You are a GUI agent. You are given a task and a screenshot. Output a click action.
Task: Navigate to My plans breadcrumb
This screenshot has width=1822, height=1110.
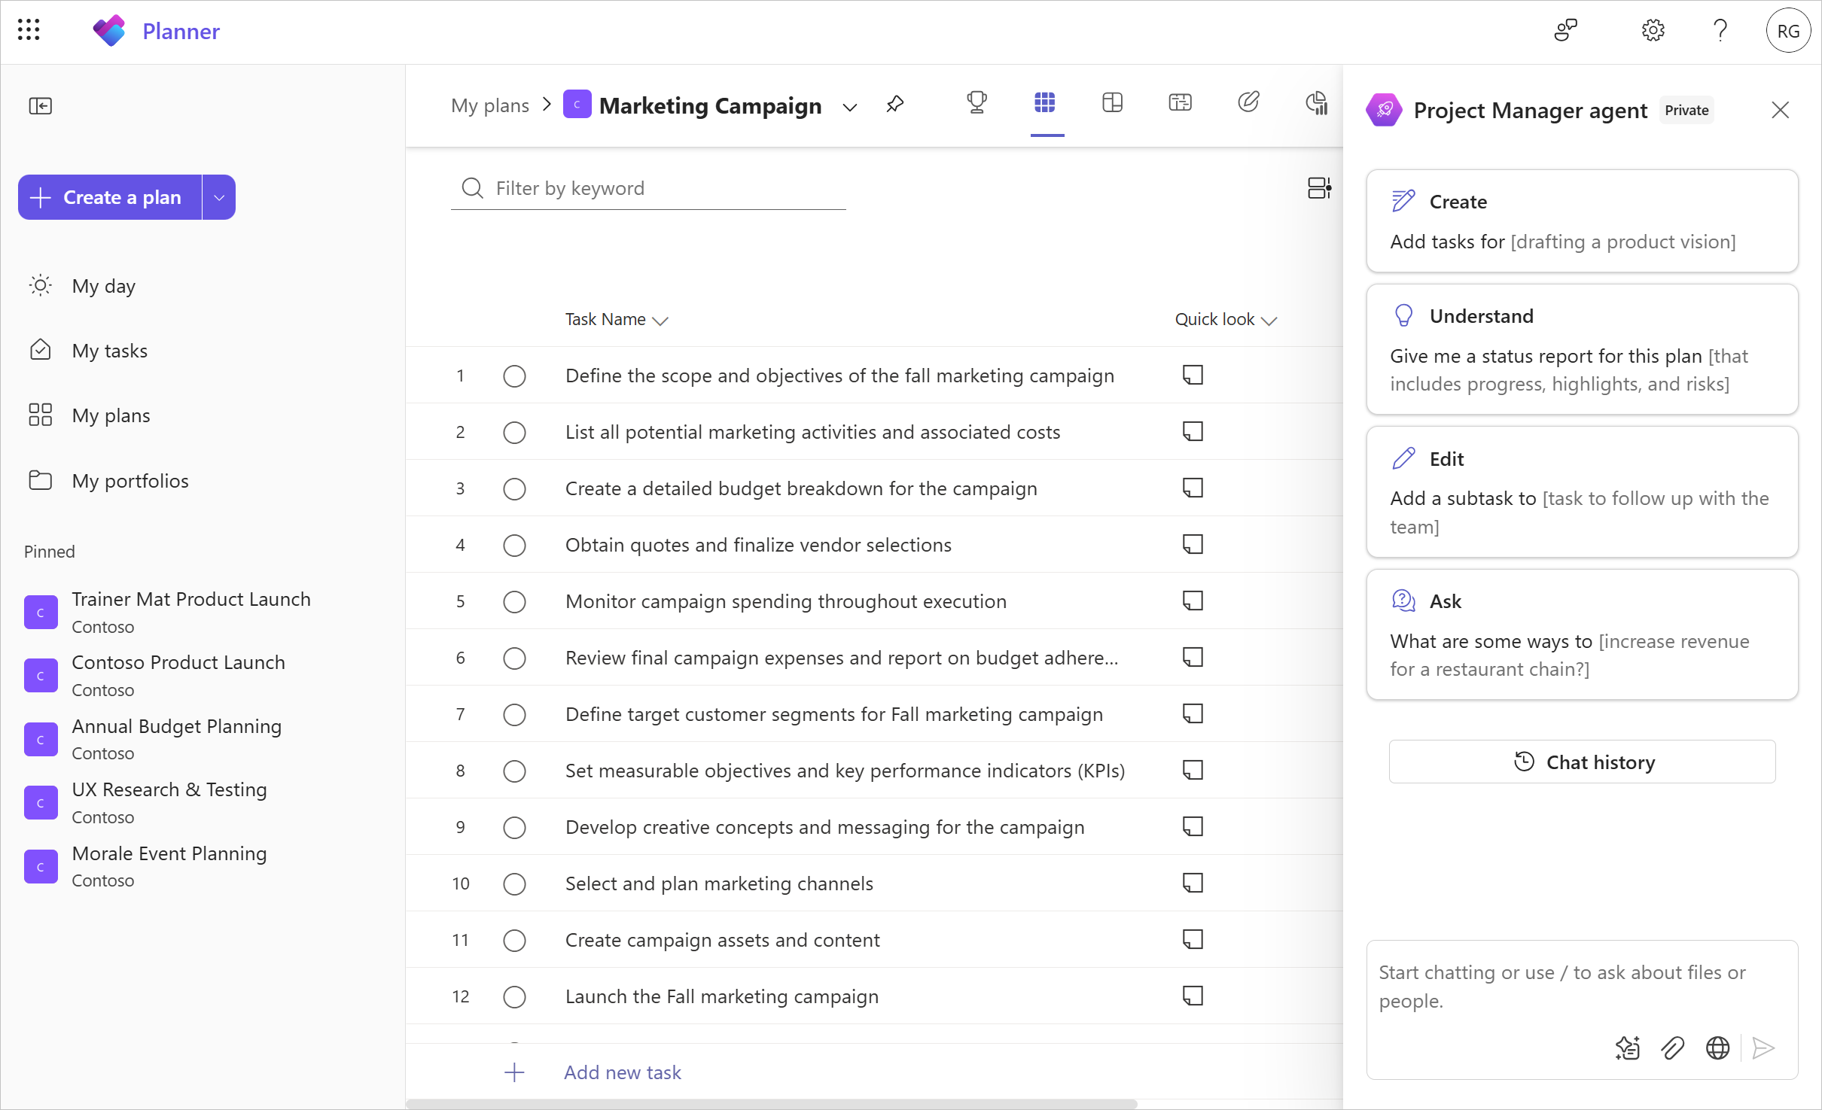coord(491,105)
